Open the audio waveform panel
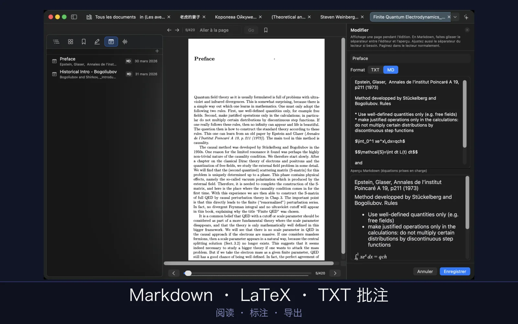The height and width of the screenshot is (324, 518). tap(125, 41)
